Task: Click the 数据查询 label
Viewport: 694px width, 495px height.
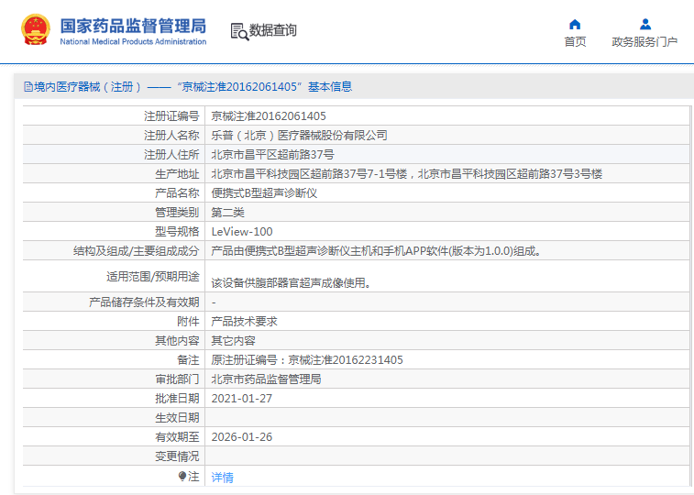Action: (x=272, y=30)
